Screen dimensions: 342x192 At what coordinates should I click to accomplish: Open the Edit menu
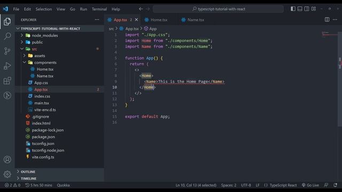(27, 9)
